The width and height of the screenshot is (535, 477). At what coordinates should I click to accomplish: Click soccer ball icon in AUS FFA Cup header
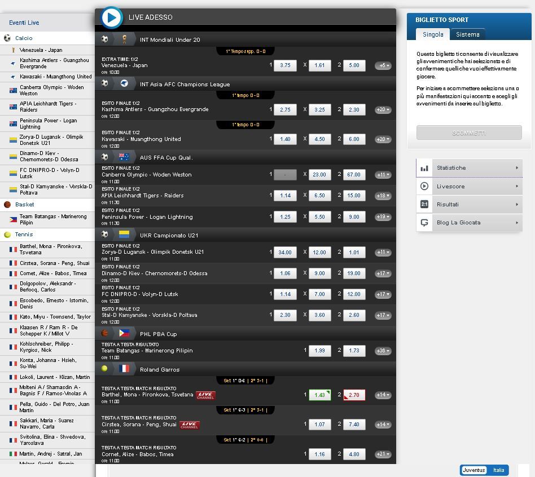(105, 157)
